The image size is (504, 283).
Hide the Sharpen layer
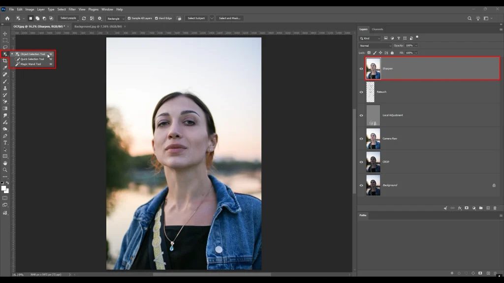(361, 69)
